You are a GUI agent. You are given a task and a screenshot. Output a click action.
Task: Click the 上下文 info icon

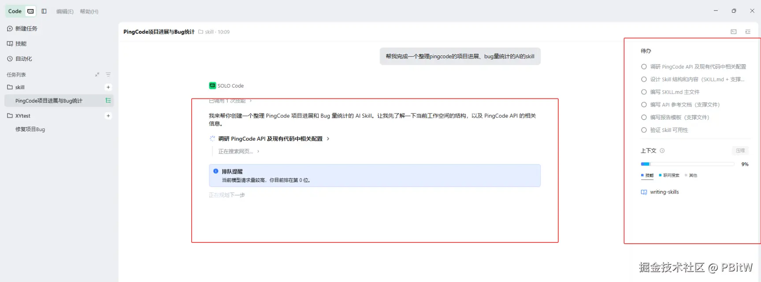pos(662,150)
